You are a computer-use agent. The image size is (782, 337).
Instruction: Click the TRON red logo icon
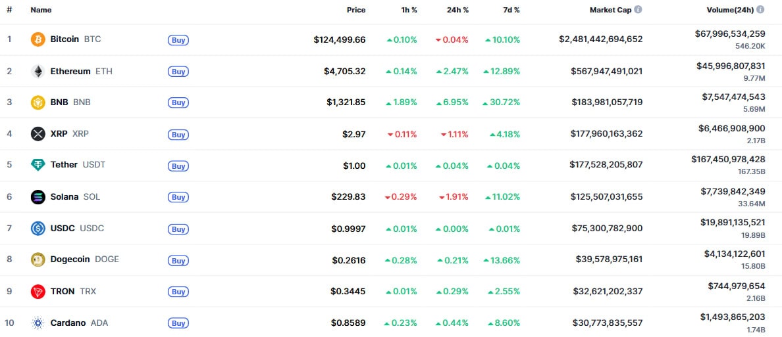coord(38,292)
